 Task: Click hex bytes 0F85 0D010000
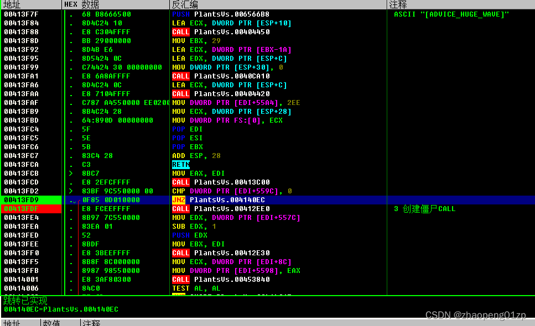[x=111, y=200]
